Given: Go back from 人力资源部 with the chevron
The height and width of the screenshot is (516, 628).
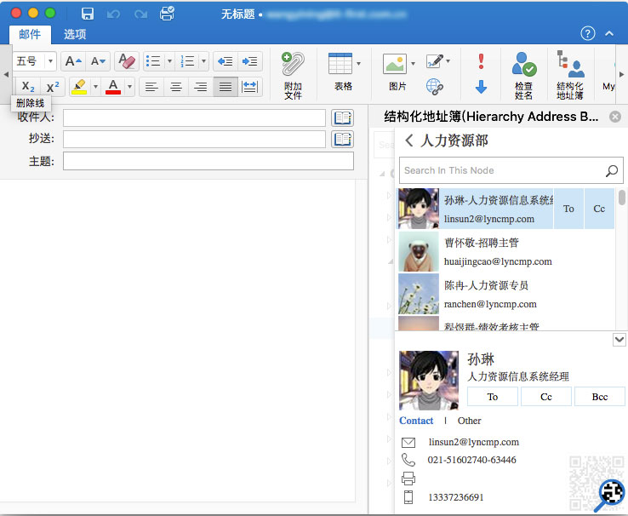Looking at the screenshot, I should (409, 140).
